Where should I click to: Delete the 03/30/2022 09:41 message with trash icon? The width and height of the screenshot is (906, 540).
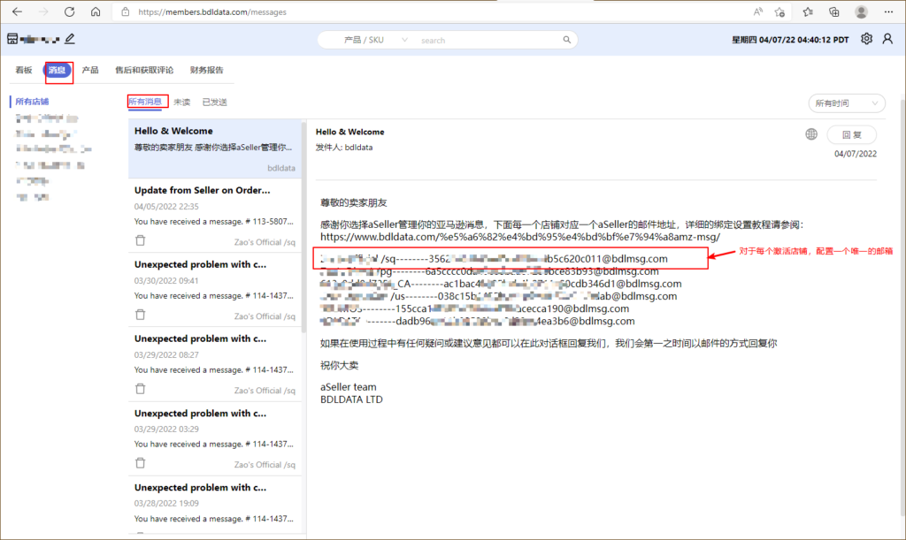[141, 315]
